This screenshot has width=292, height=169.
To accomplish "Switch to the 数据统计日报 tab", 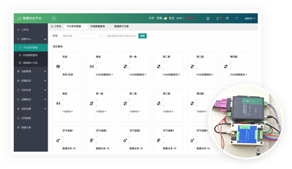I will click(121, 26).
